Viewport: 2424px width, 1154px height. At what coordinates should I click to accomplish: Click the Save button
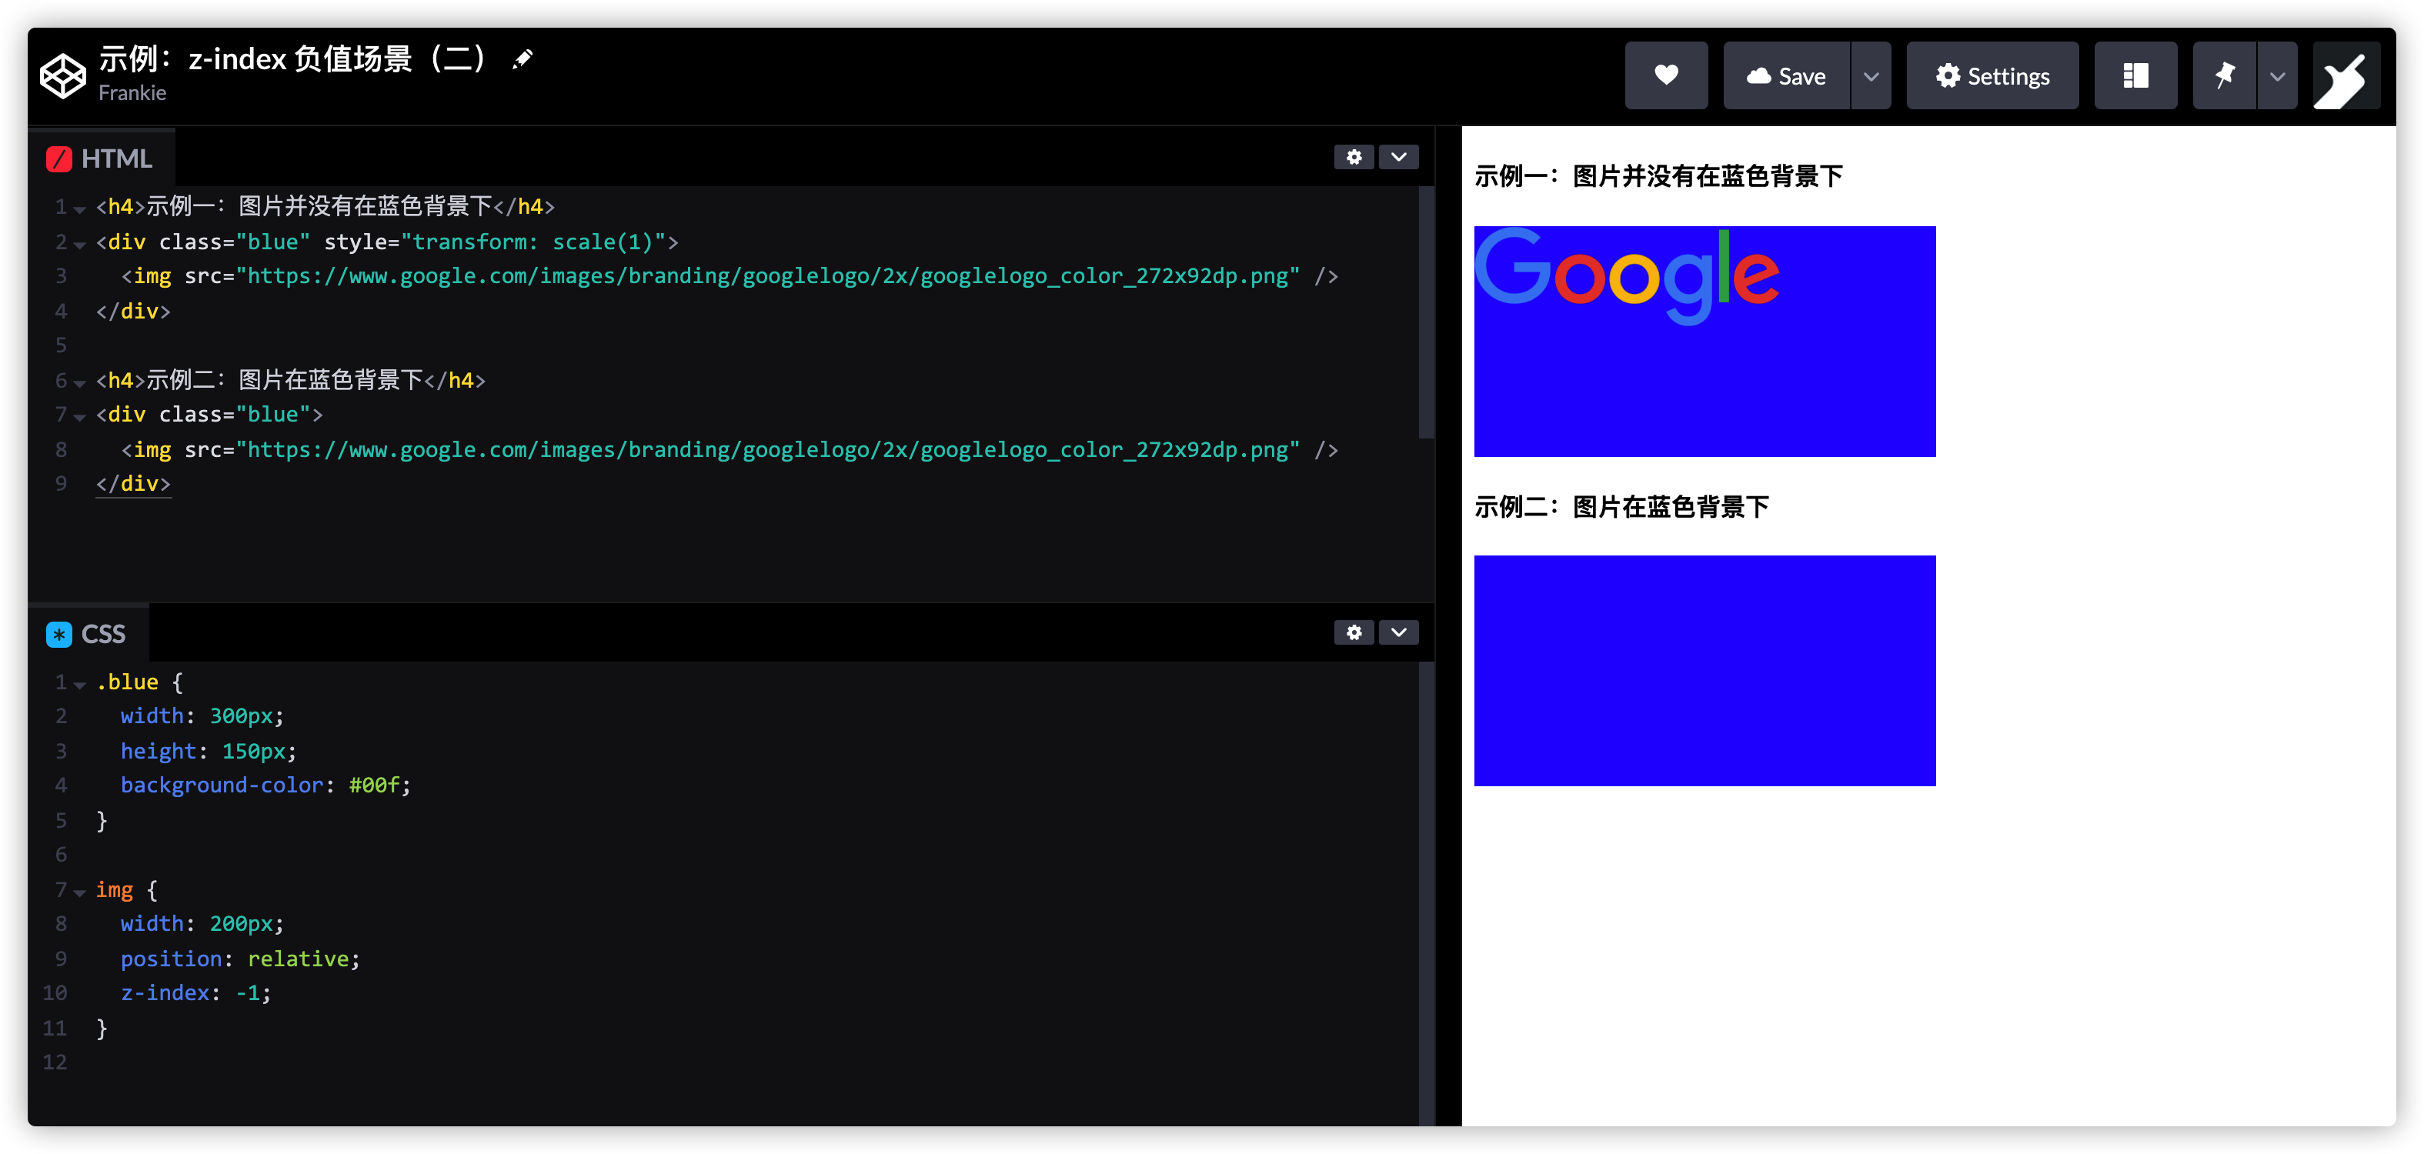(1785, 76)
